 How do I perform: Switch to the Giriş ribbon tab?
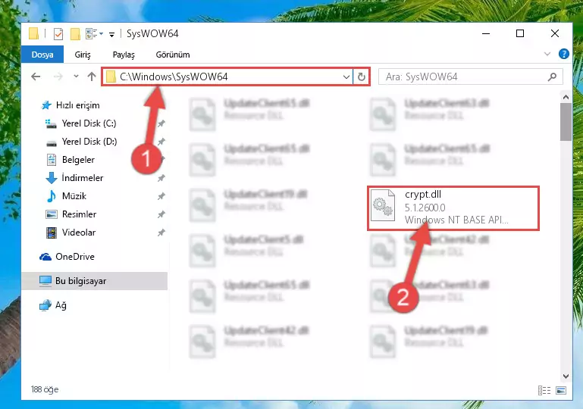click(x=83, y=55)
